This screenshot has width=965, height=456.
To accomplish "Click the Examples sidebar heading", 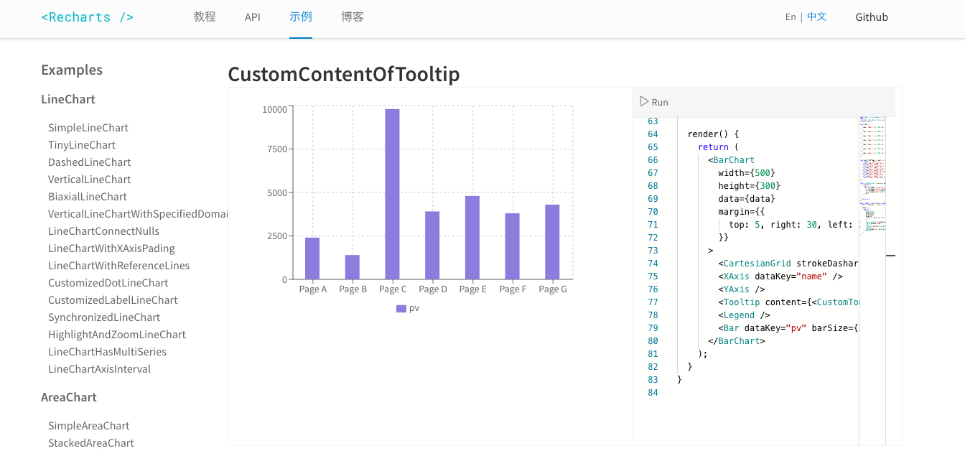I will point(72,70).
